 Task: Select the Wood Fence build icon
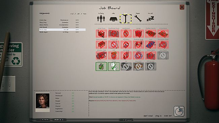pos(101,34)
